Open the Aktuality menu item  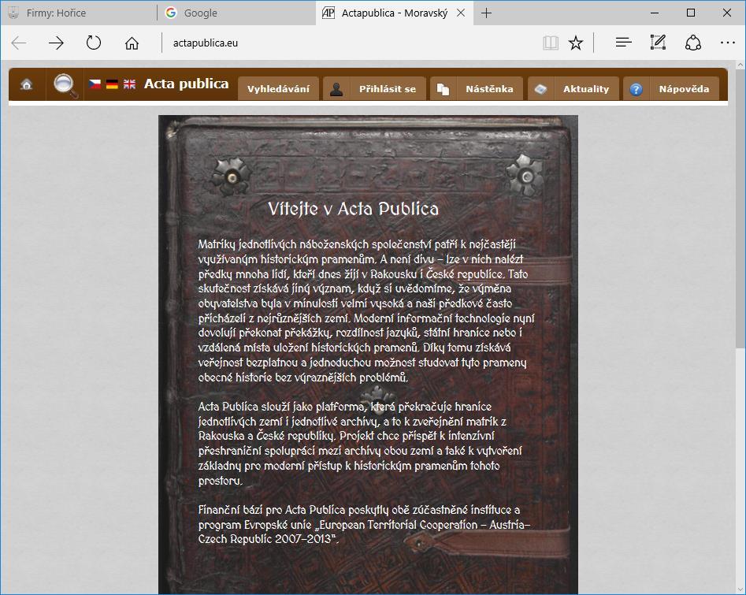pos(586,88)
